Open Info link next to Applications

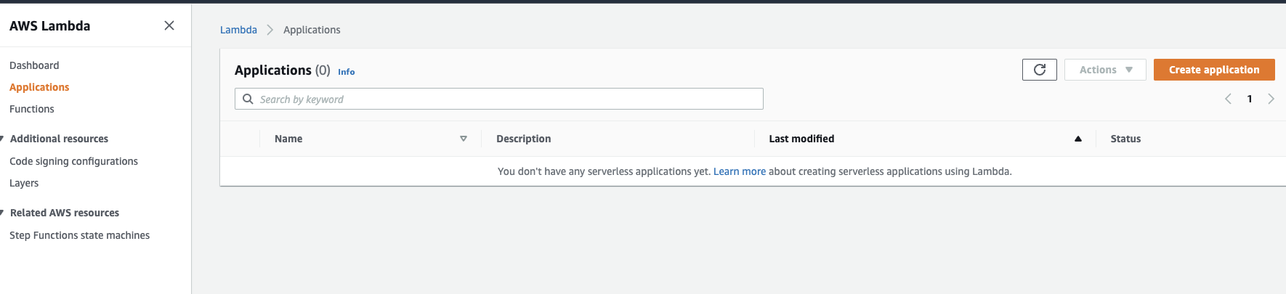tap(347, 72)
